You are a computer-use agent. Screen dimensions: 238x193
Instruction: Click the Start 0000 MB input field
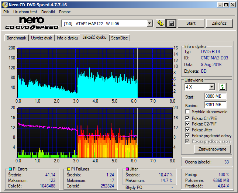(x=215, y=96)
